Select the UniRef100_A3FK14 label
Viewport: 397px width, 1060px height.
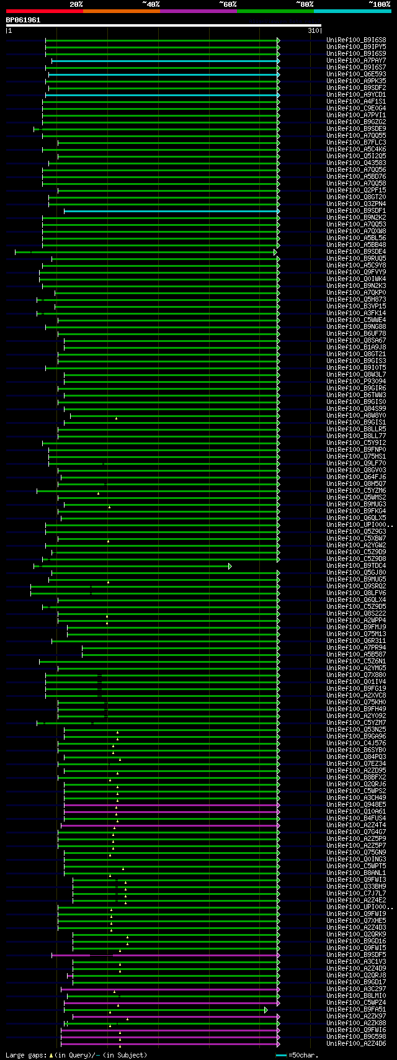356,313
